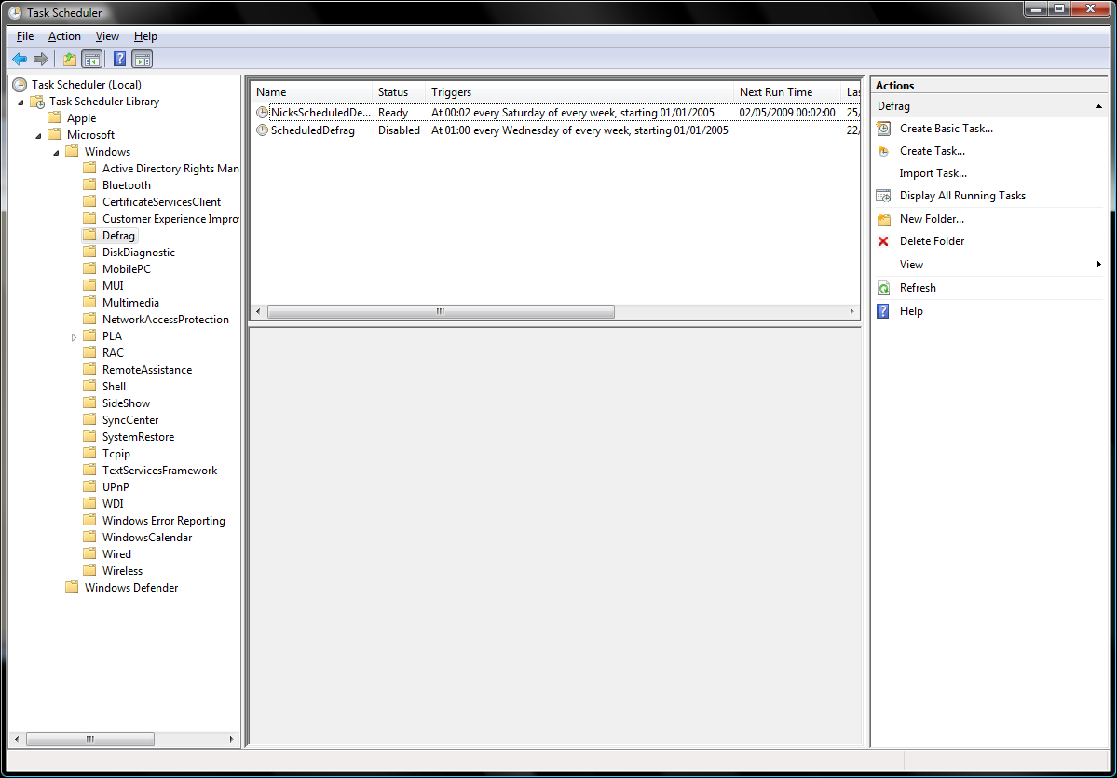
Task: Click the task list scroll right arrow
Action: tap(851, 312)
